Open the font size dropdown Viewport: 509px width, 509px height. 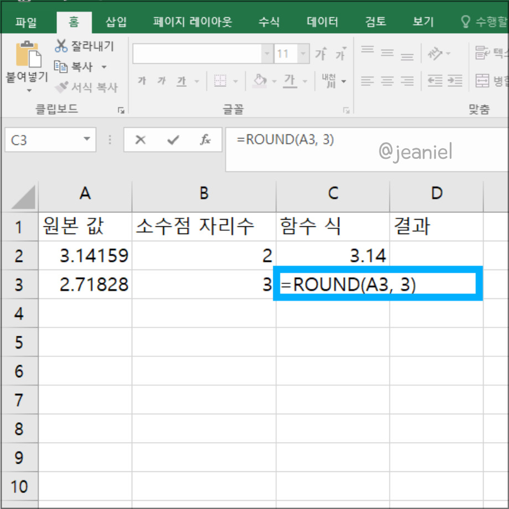point(303,53)
